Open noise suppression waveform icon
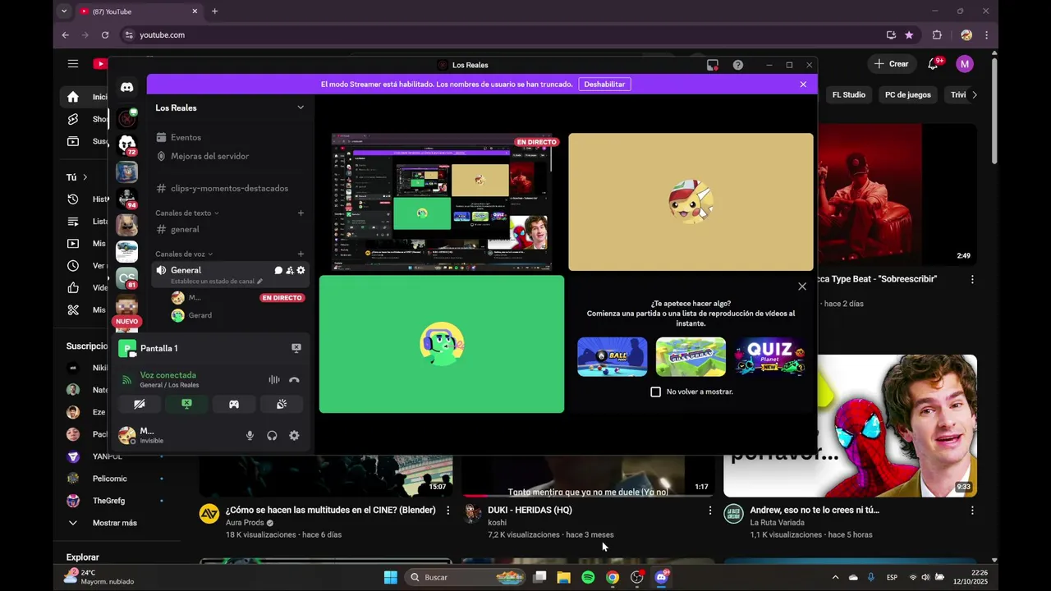This screenshot has width=1051, height=591. click(x=274, y=380)
